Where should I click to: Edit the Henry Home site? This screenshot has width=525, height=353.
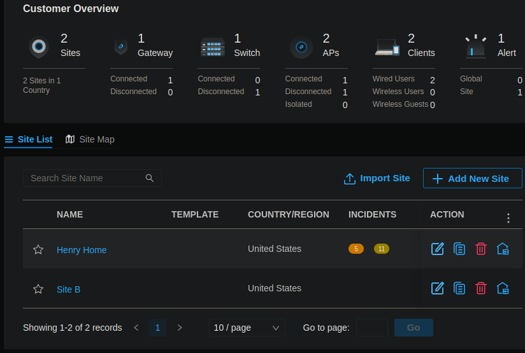(x=438, y=249)
